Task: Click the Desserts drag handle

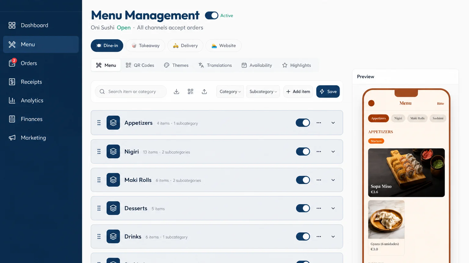Action: (99, 208)
